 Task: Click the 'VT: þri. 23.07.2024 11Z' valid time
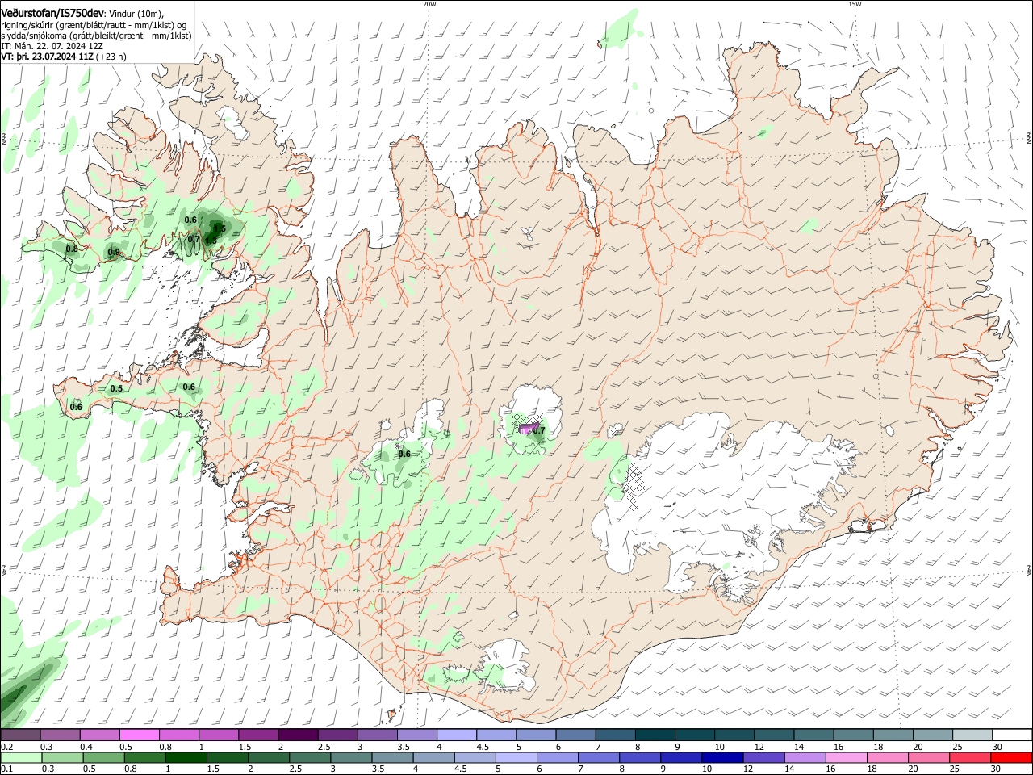click(x=47, y=57)
